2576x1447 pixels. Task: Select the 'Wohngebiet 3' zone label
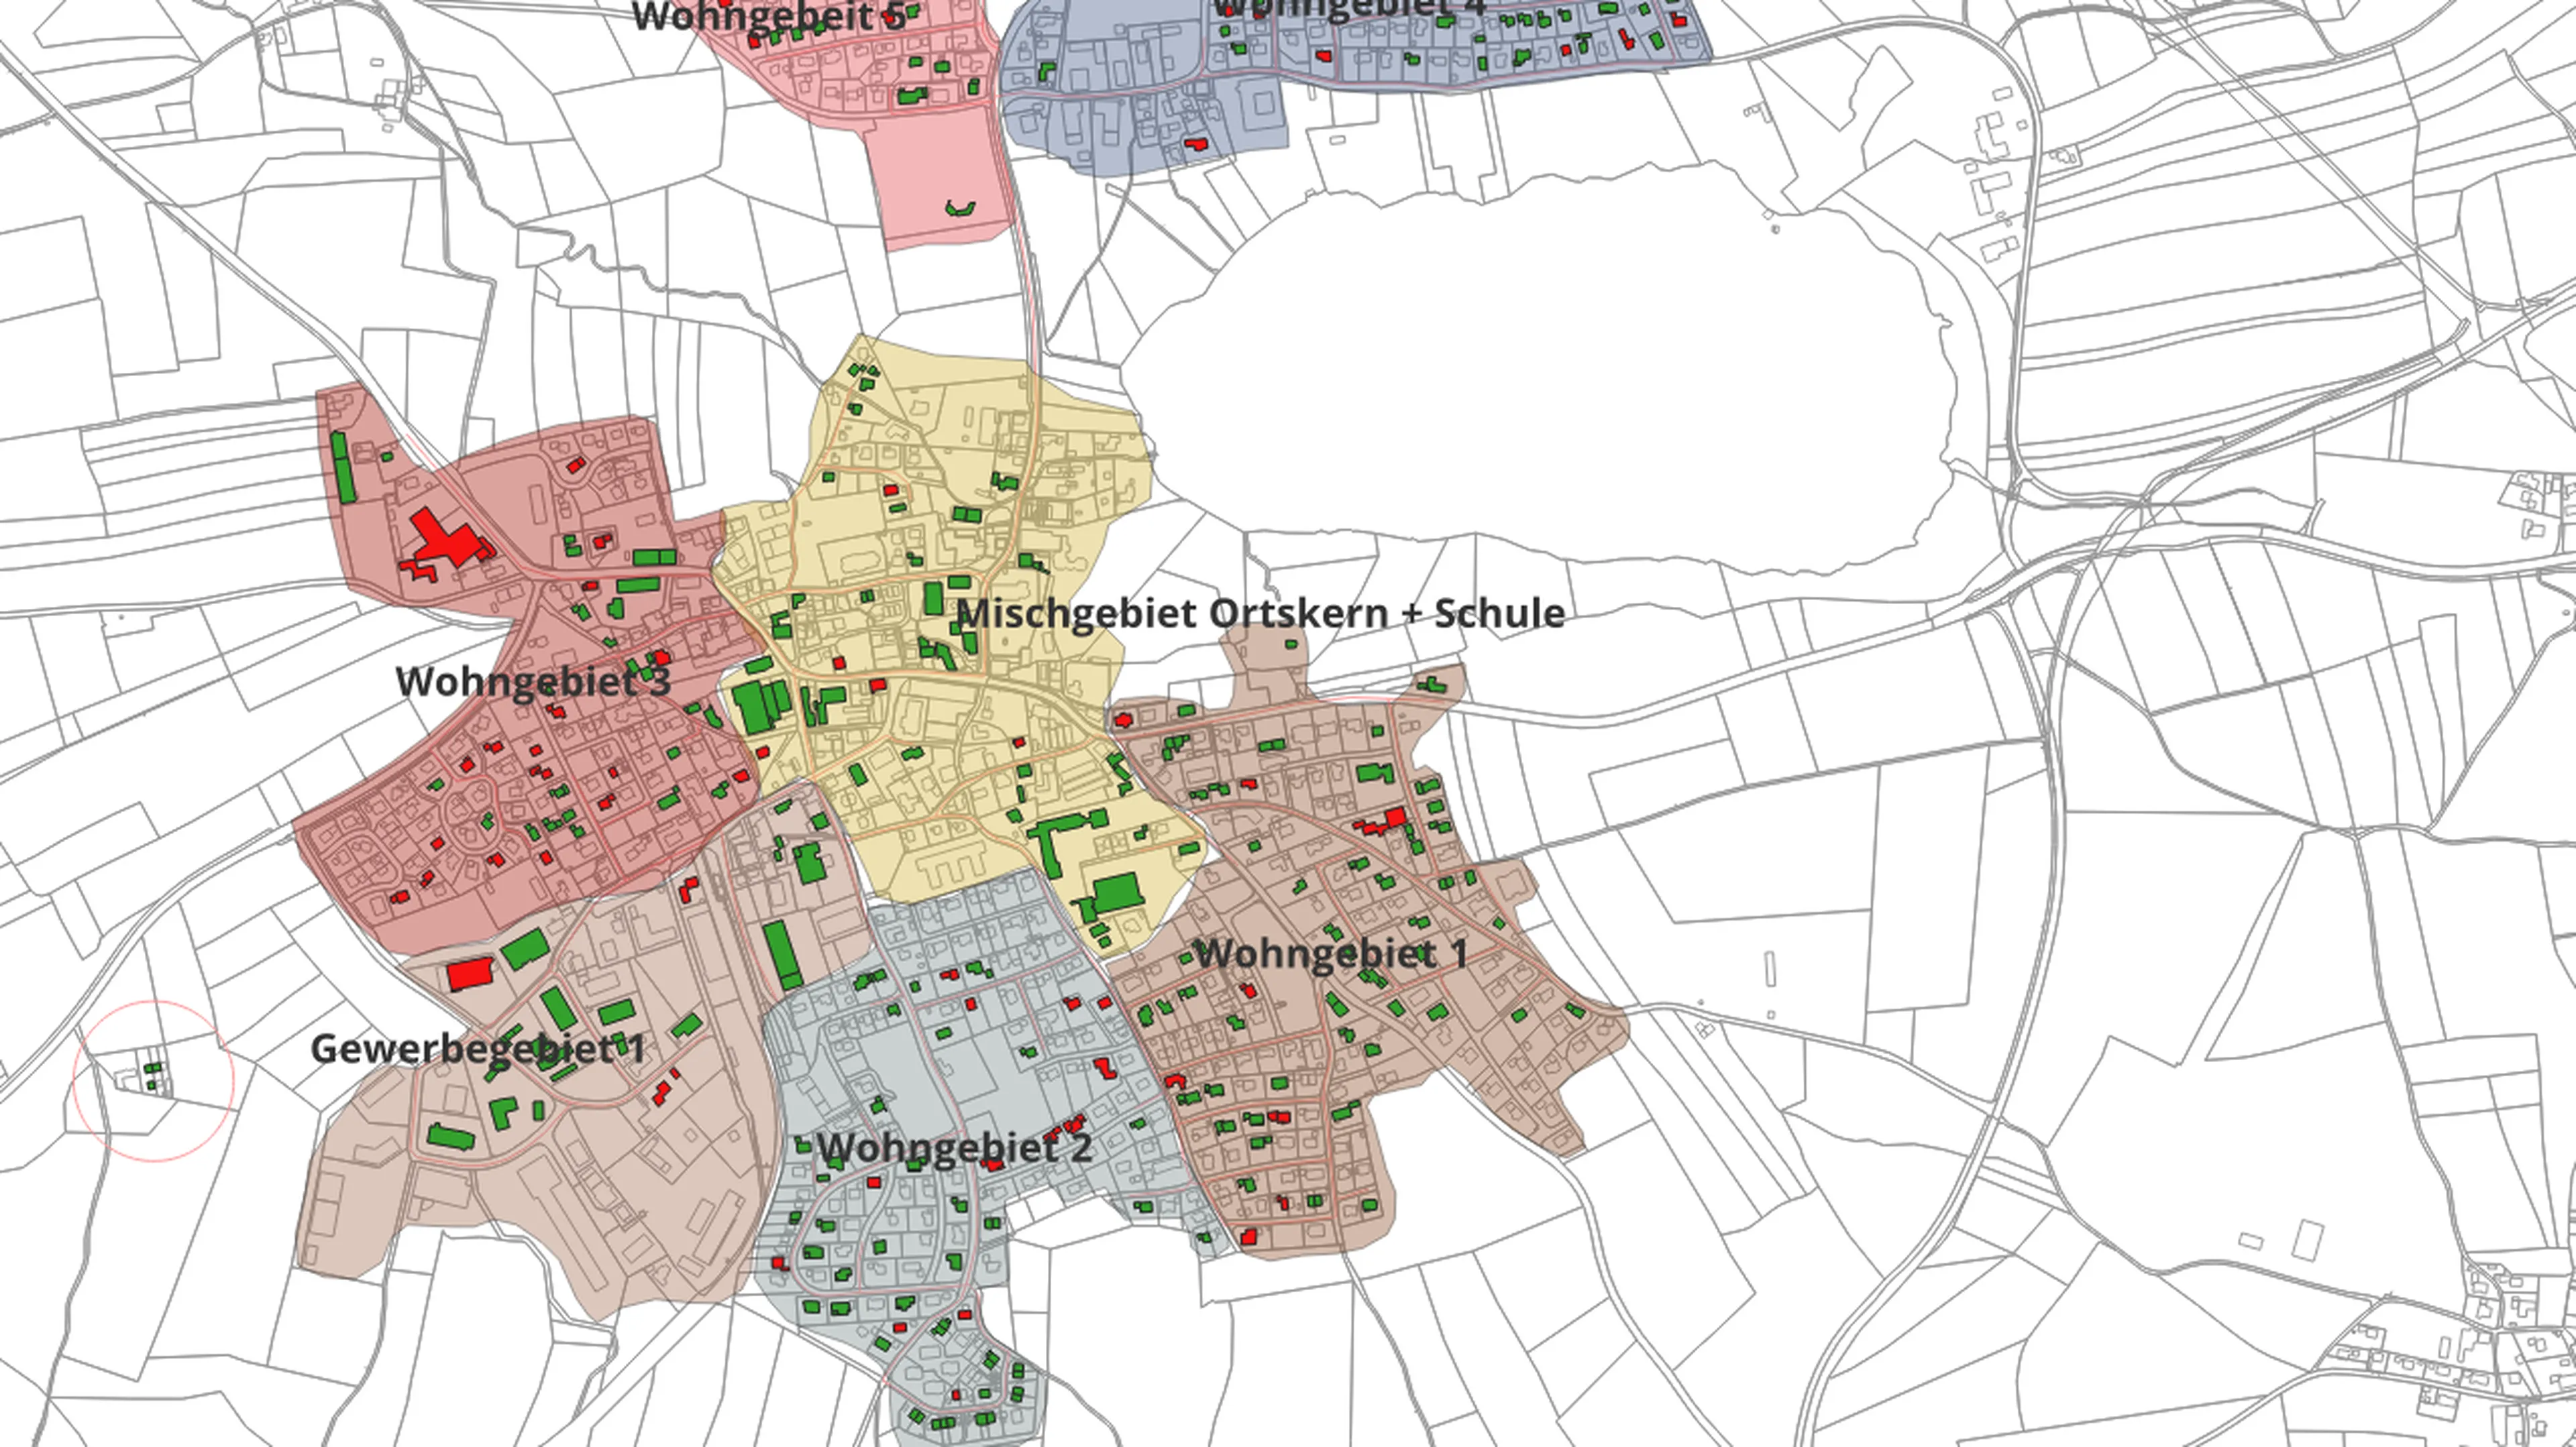(x=533, y=681)
